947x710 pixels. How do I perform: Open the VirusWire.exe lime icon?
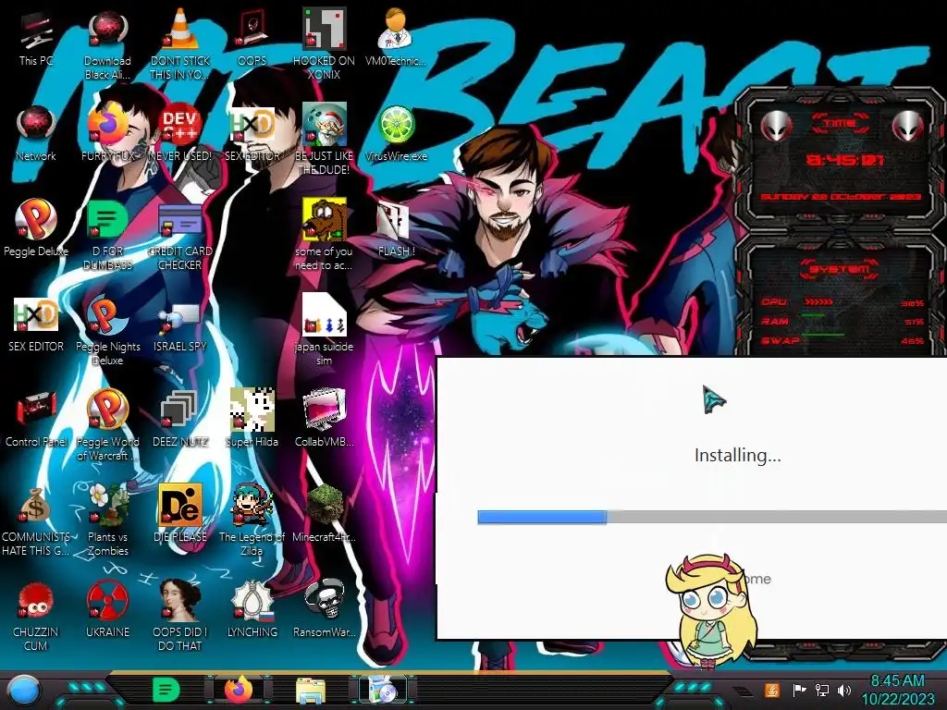point(396,125)
